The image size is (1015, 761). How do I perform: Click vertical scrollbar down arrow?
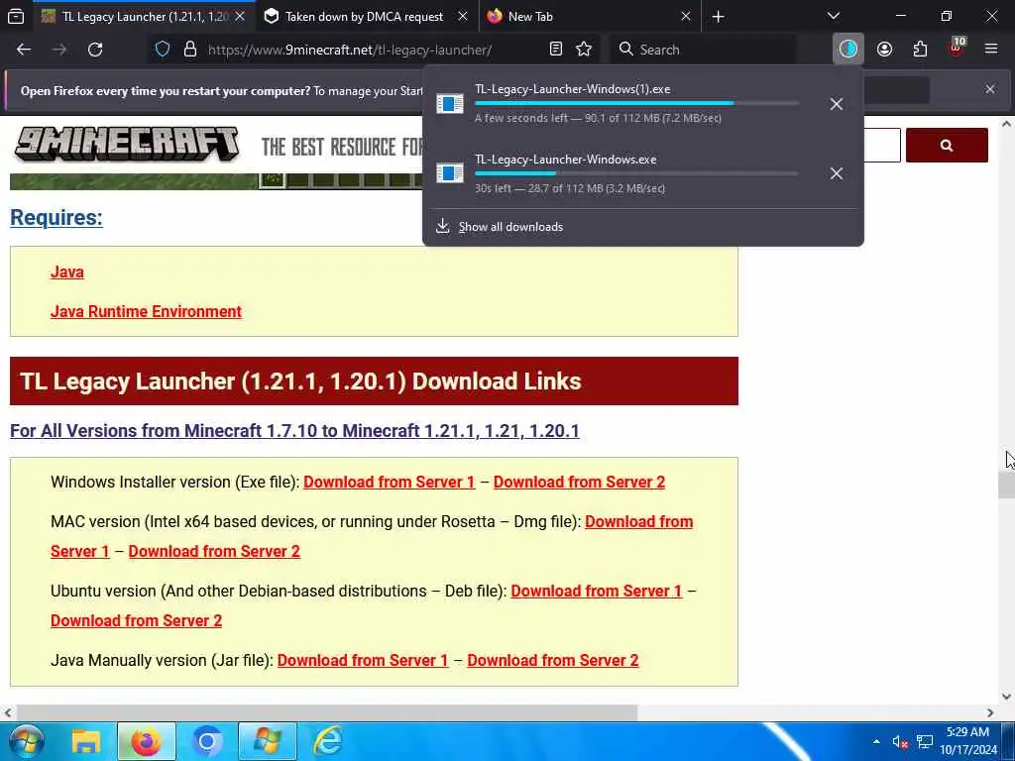pyautogui.click(x=1006, y=697)
